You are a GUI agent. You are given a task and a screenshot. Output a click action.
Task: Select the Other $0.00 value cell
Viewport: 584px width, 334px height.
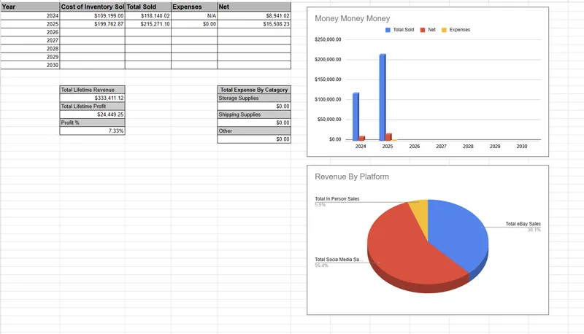[254, 139]
